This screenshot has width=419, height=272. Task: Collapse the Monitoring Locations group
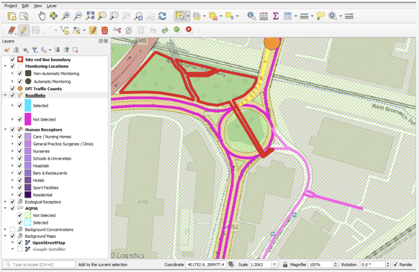click(5, 66)
